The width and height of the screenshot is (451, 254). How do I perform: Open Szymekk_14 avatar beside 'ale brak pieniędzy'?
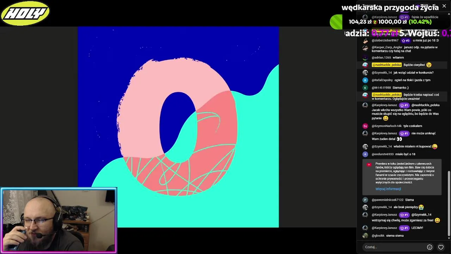365,207
